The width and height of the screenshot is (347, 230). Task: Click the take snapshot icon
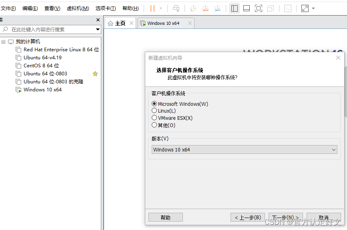pyautogui.click(x=193, y=8)
